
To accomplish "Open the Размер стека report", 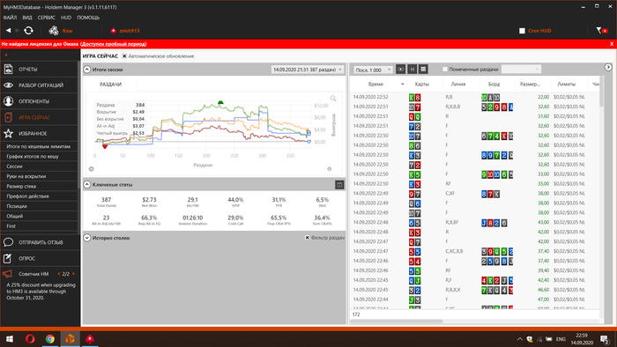I will coord(21,187).
